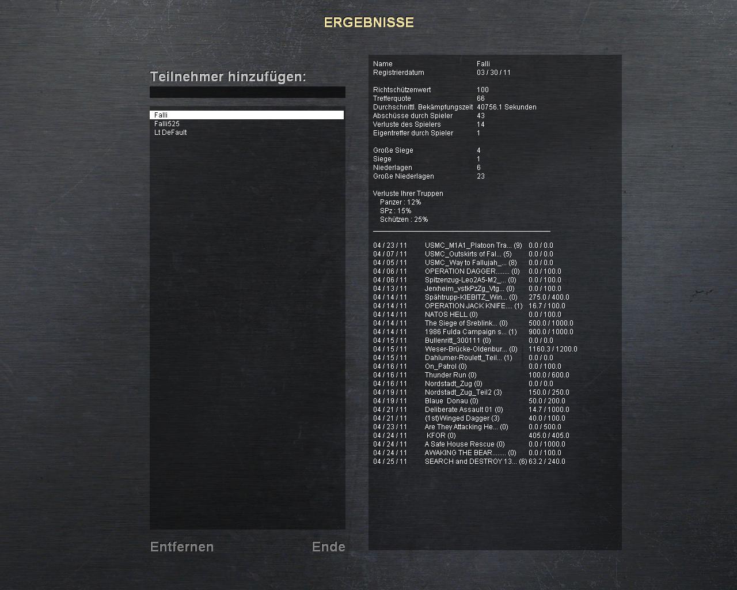Select Falli in the participant list
This screenshot has height=590, width=737.
click(x=246, y=115)
